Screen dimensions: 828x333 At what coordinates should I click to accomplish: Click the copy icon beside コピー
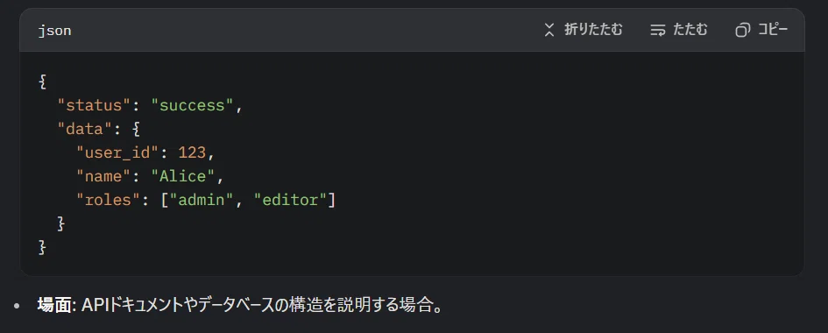(x=742, y=30)
